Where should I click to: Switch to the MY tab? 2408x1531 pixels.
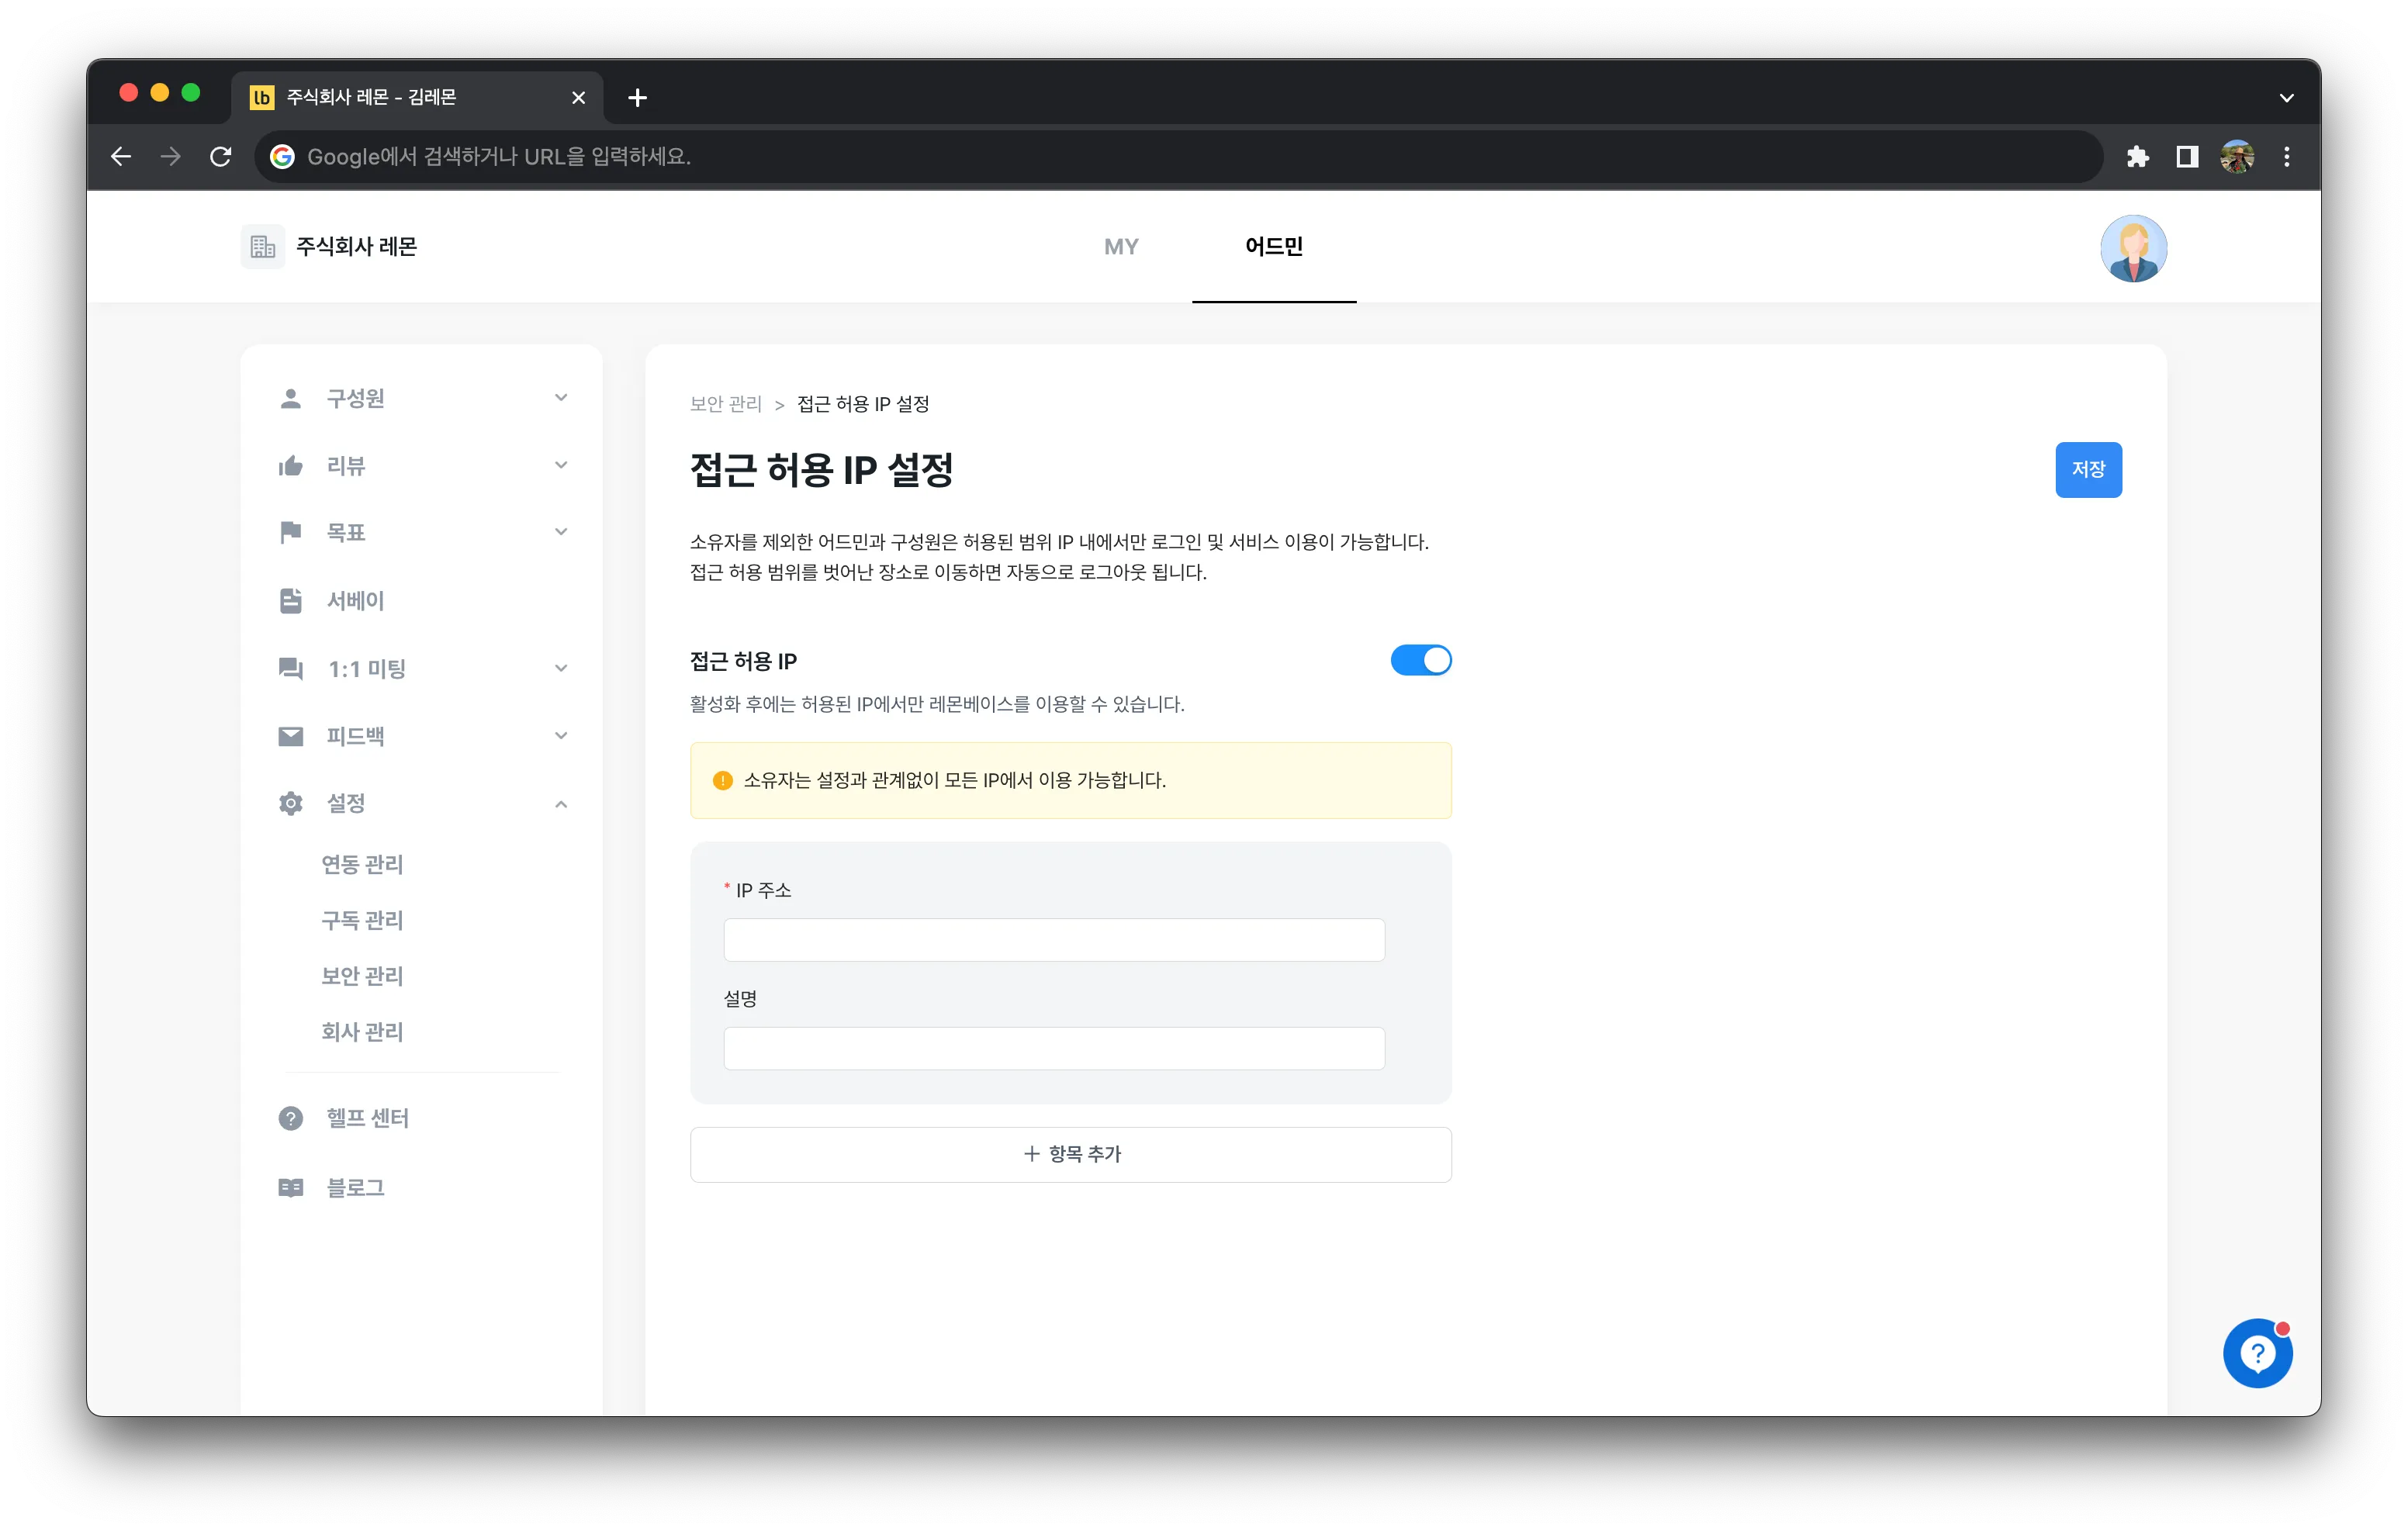tap(1120, 246)
